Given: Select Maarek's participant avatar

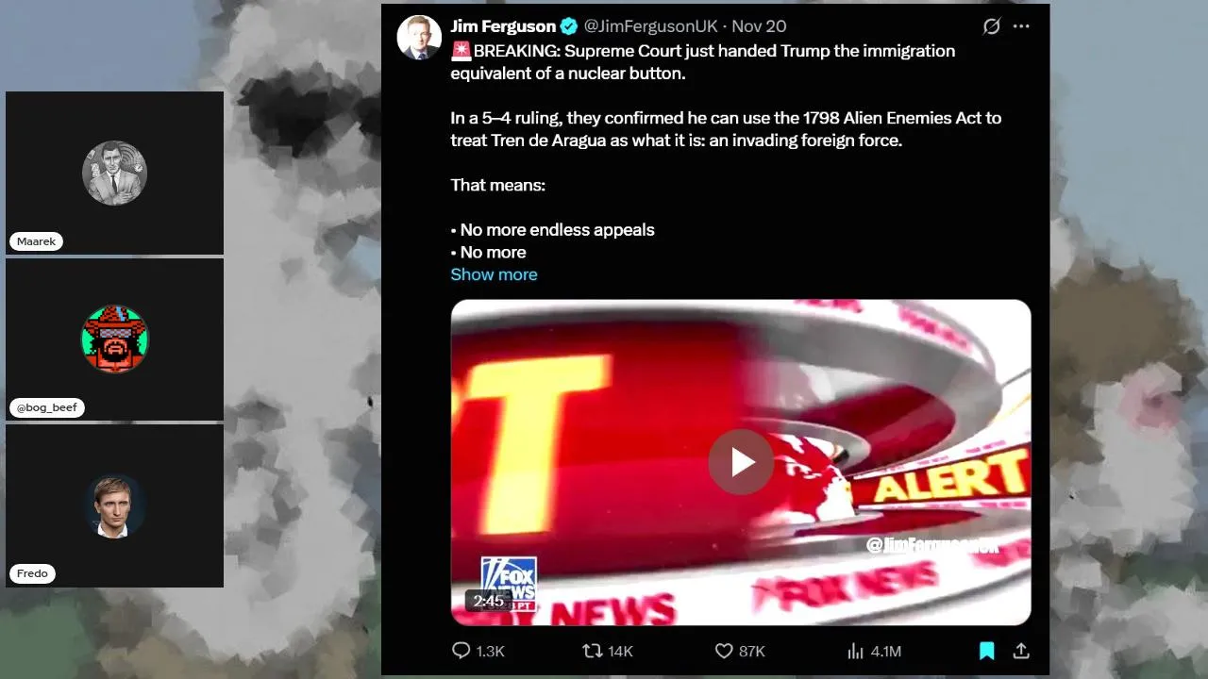Looking at the screenshot, I should (114, 173).
